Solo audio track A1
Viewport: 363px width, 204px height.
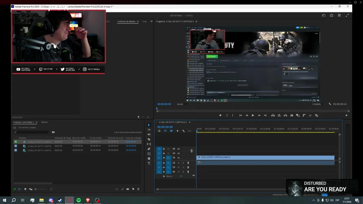coord(183,163)
